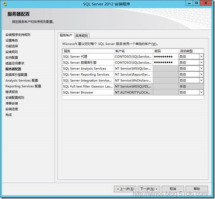Screen dimensions: 215x199
Task: Click the 上一步(B) back button
Action: (x=125, y=189)
